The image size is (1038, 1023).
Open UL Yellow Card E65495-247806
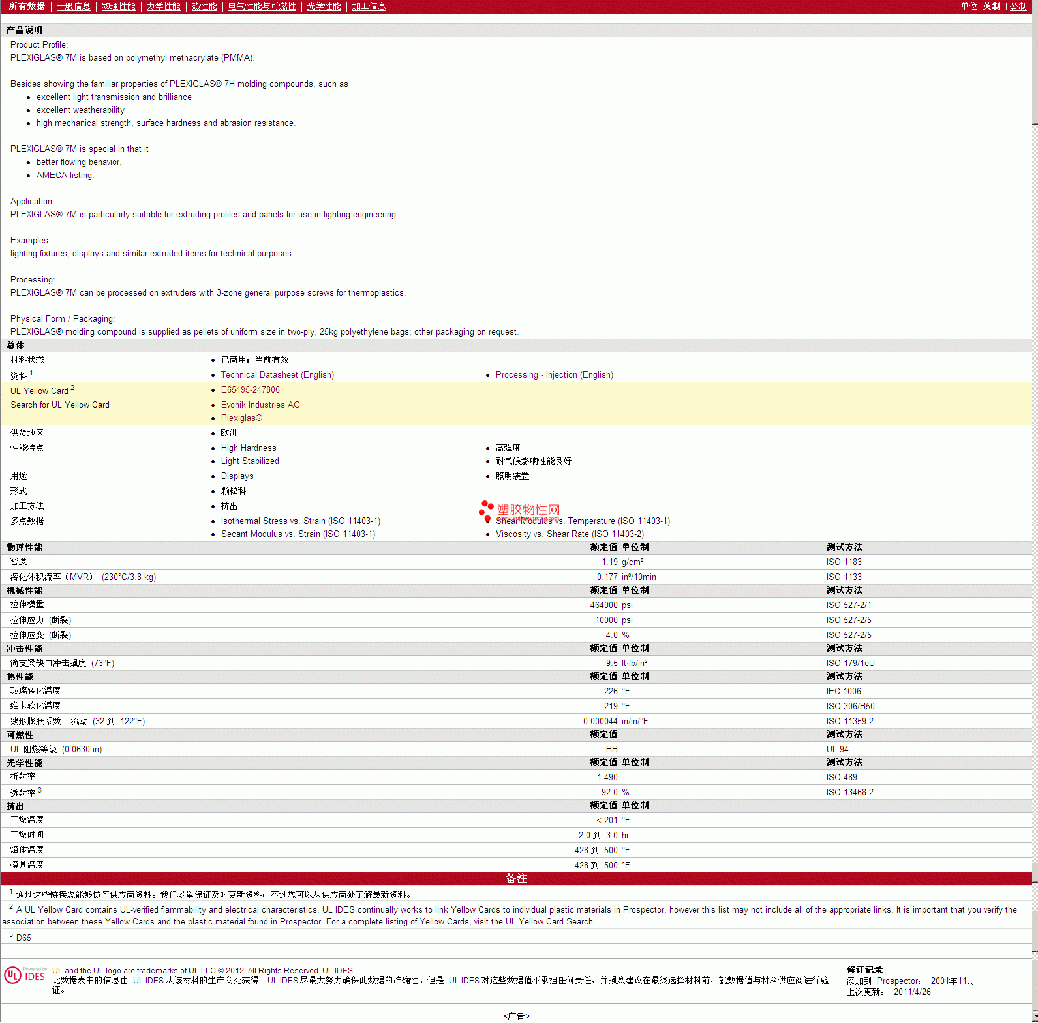[251, 390]
